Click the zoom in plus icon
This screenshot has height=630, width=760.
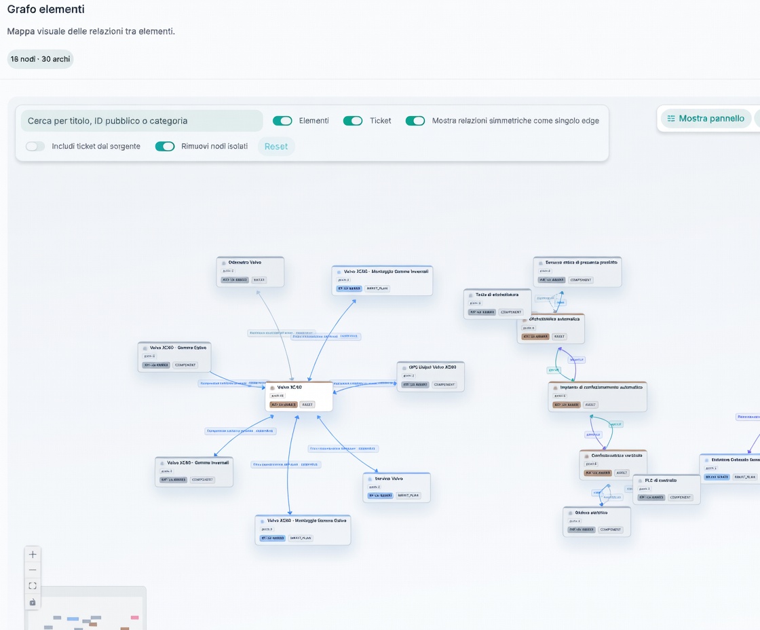click(33, 555)
